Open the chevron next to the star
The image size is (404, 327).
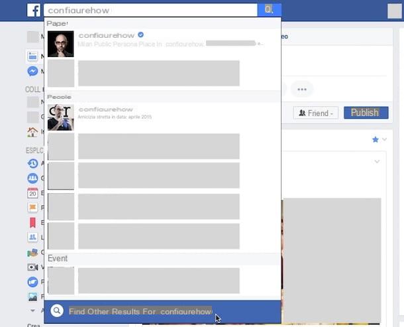click(x=384, y=139)
